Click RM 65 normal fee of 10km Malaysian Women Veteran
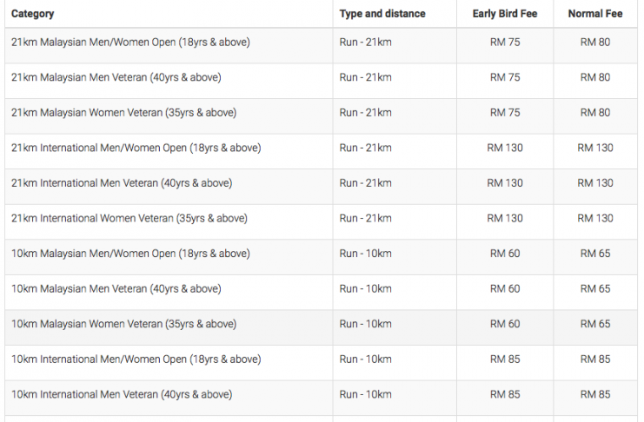This screenshot has height=422, width=644. pos(595,324)
